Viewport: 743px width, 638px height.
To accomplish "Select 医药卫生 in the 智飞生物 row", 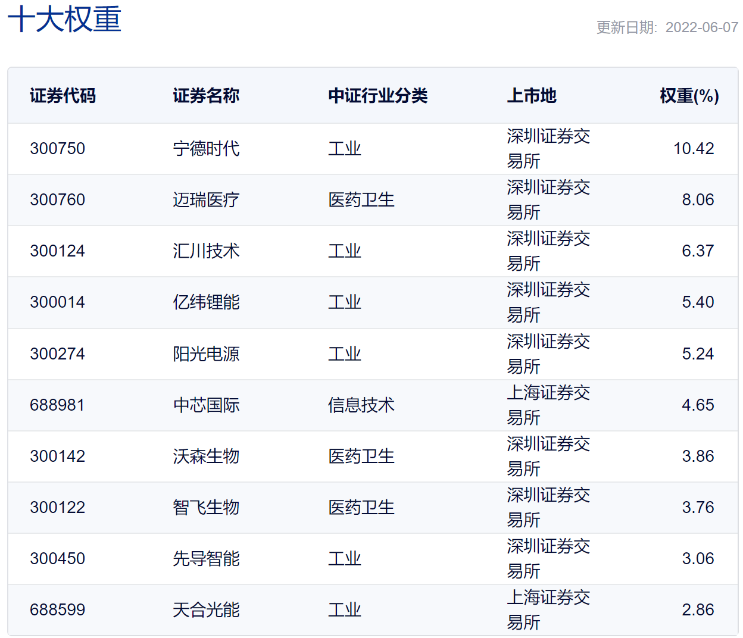I will pyautogui.click(x=361, y=507).
